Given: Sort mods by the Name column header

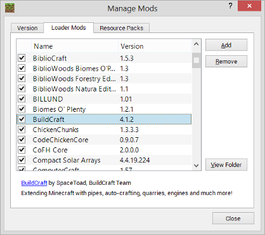Looking at the screenshot, I should pyautogui.click(x=75, y=46).
